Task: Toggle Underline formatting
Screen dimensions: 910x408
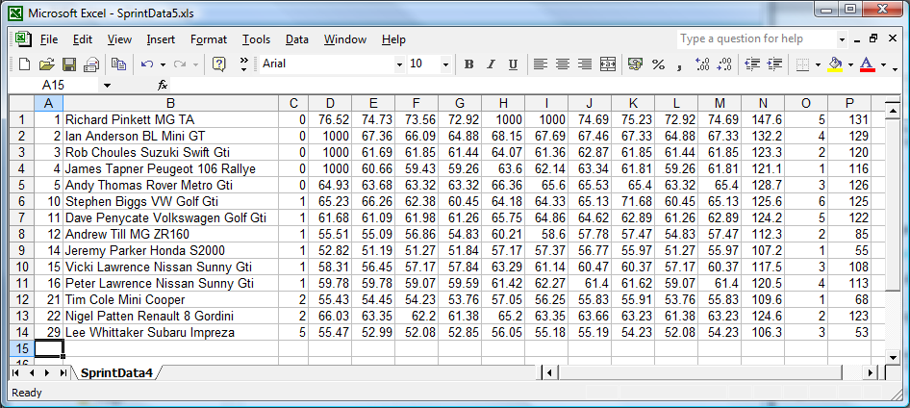Action: (x=513, y=64)
